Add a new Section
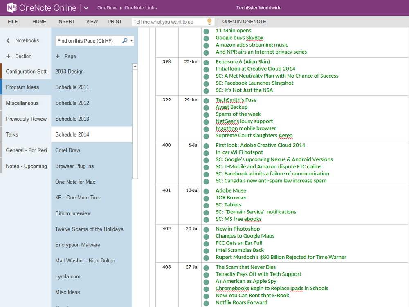 pos(19,56)
